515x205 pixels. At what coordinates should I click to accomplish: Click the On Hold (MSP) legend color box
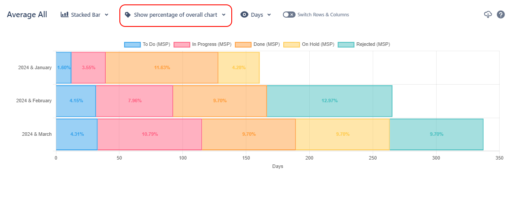(291, 45)
